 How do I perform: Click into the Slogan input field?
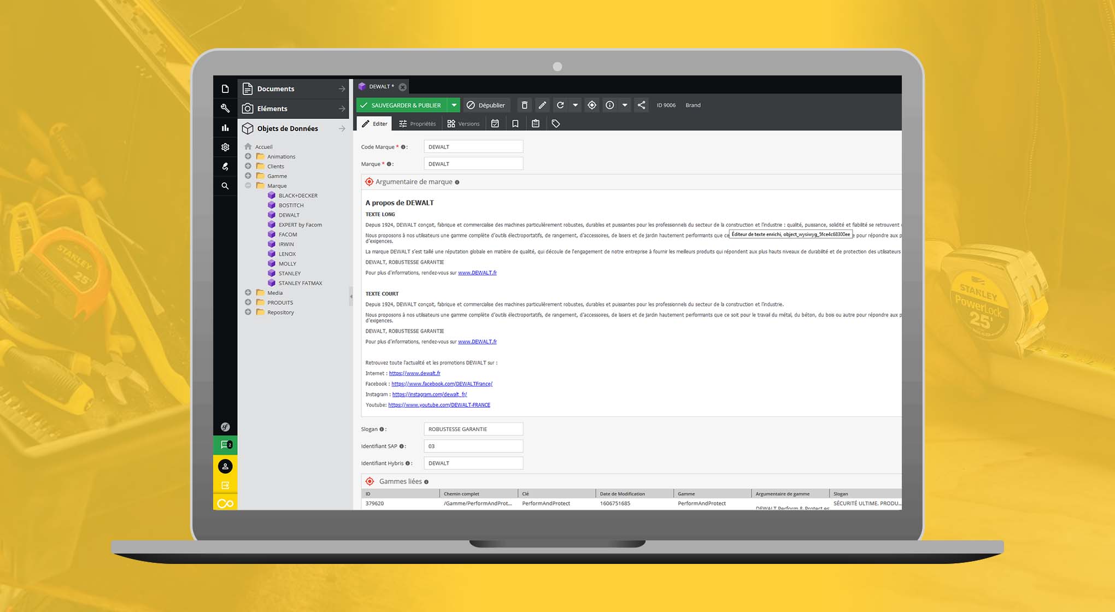(x=473, y=429)
